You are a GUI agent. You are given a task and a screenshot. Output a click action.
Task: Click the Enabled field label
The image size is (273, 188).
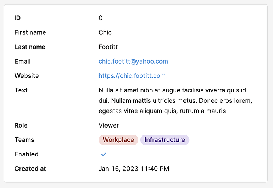click(x=27, y=154)
